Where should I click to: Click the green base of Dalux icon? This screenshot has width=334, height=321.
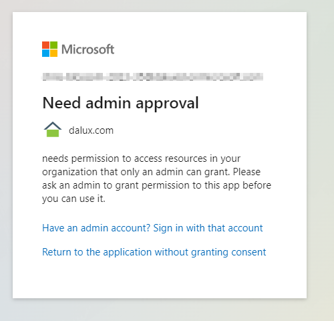pyautogui.click(x=53, y=133)
